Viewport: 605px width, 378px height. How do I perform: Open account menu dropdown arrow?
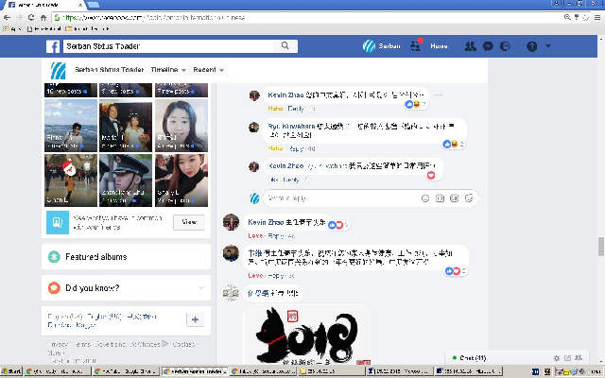tap(548, 46)
